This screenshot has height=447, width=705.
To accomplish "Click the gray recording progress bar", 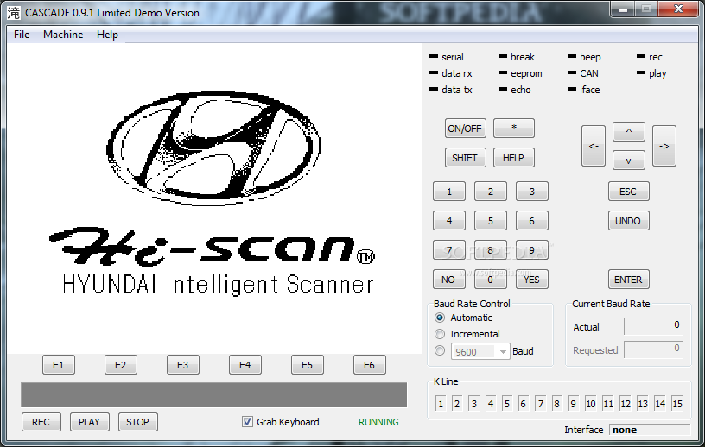I will tap(213, 395).
